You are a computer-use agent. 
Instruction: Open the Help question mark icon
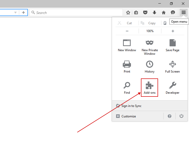pos(170,116)
